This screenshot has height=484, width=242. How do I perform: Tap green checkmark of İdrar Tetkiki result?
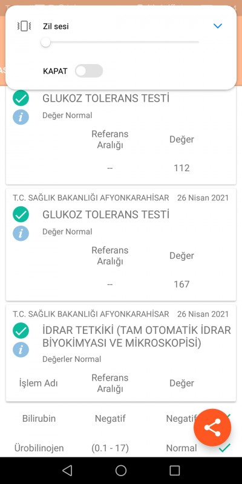(x=21, y=330)
